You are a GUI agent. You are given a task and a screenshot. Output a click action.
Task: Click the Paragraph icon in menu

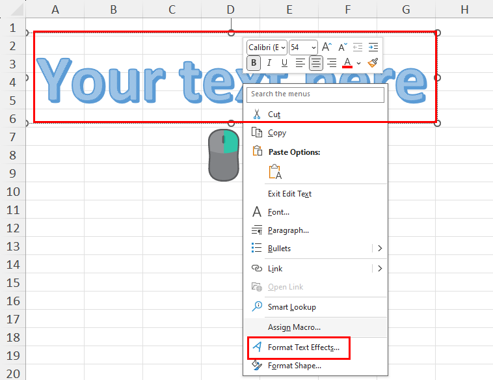pyautogui.click(x=257, y=230)
